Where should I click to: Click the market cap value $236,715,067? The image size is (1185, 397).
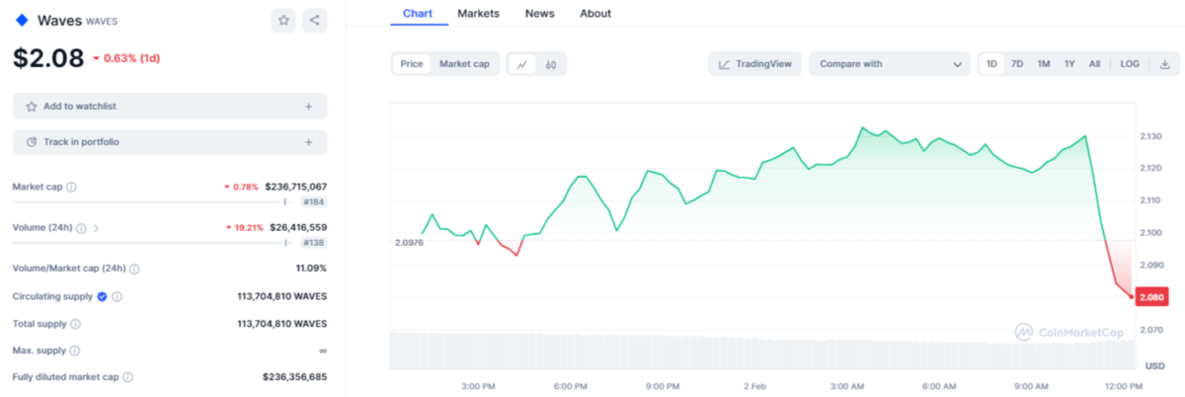click(x=295, y=187)
